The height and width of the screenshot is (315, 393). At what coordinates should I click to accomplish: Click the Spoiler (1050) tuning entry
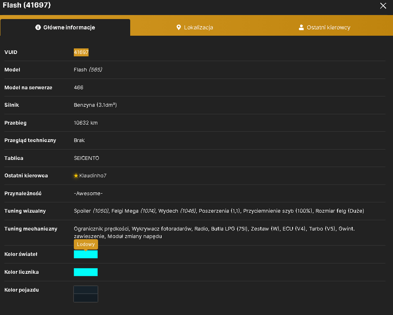(x=91, y=211)
